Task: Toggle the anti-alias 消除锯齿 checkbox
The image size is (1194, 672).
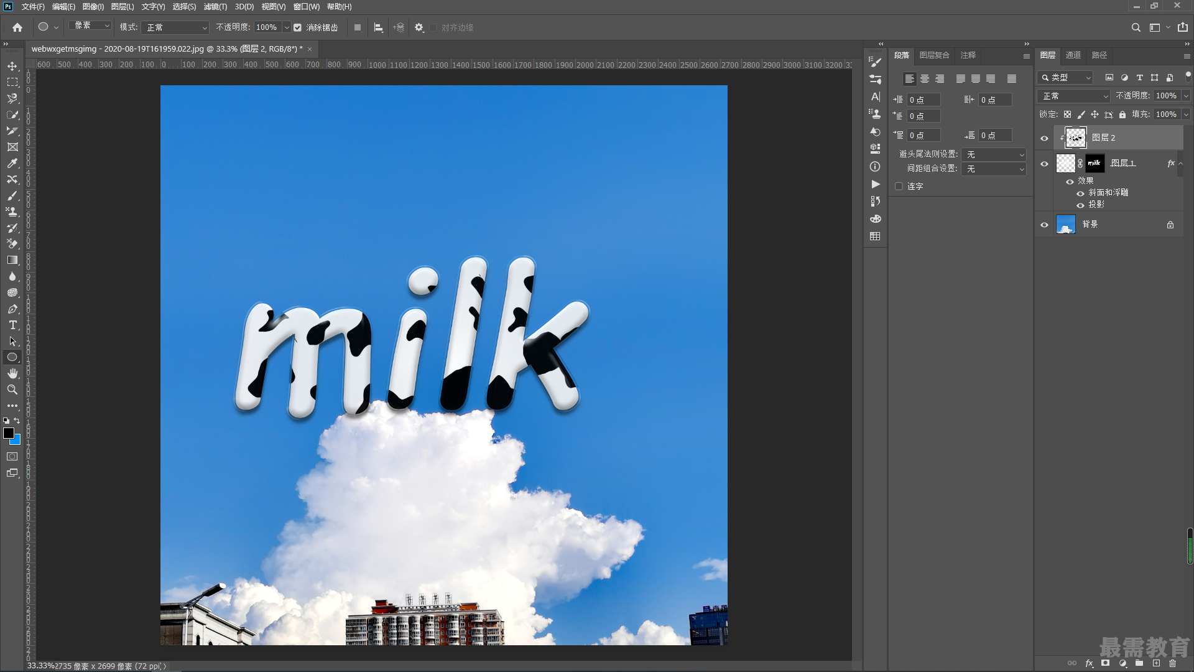Action: pos(298,27)
